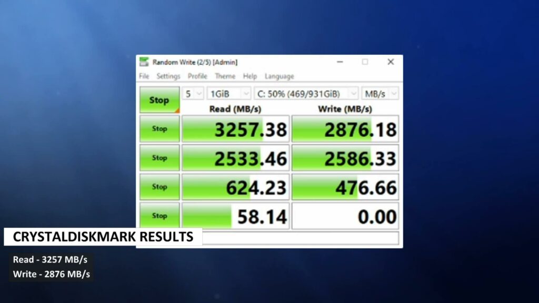Open the unit dropdown showing MB/s
Viewport: 539px width, 303px height.
pos(380,94)
